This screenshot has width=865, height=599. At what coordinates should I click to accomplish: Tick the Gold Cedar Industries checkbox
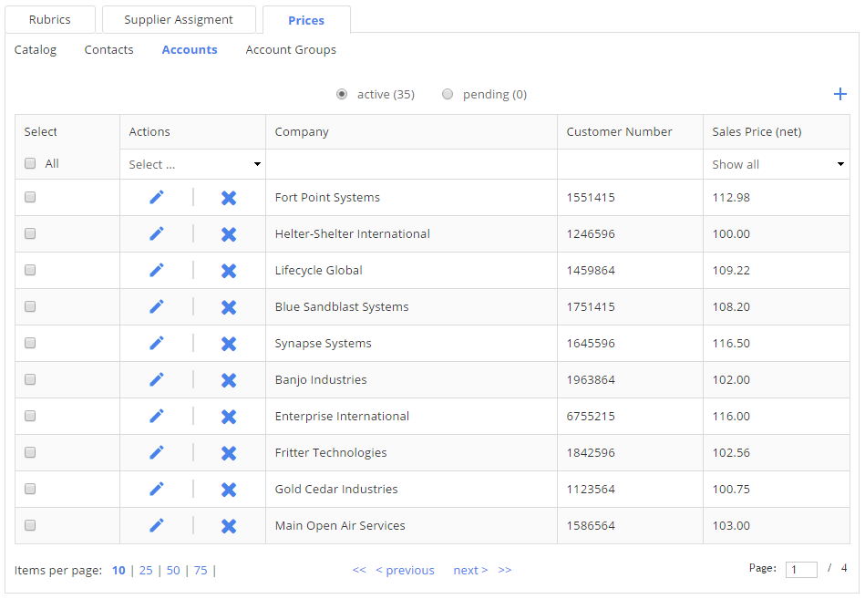pos(30,490)
